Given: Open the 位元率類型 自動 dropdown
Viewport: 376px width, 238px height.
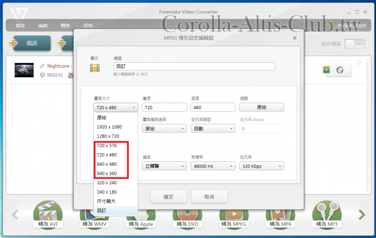Looking at the screenshot, I should (x=213, y=129).
